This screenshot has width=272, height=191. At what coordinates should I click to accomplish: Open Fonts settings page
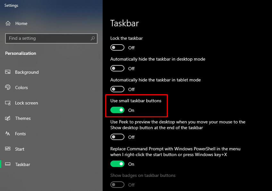click(21, 134)
